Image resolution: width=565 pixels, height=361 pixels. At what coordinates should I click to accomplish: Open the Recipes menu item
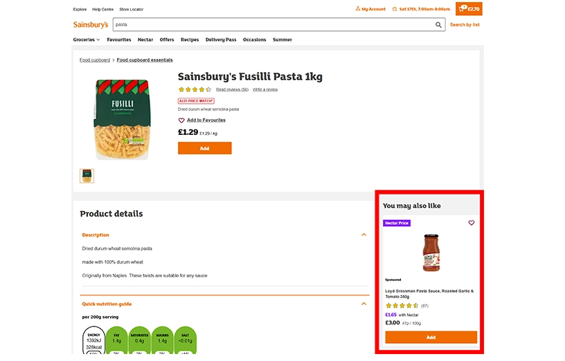click(x=190, y=40)
